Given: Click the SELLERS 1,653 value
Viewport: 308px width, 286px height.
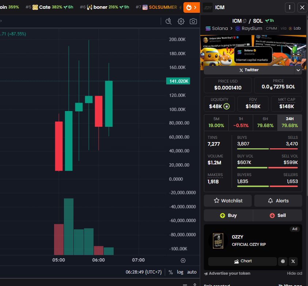Looking at the screenshot, I should (292, 181).
